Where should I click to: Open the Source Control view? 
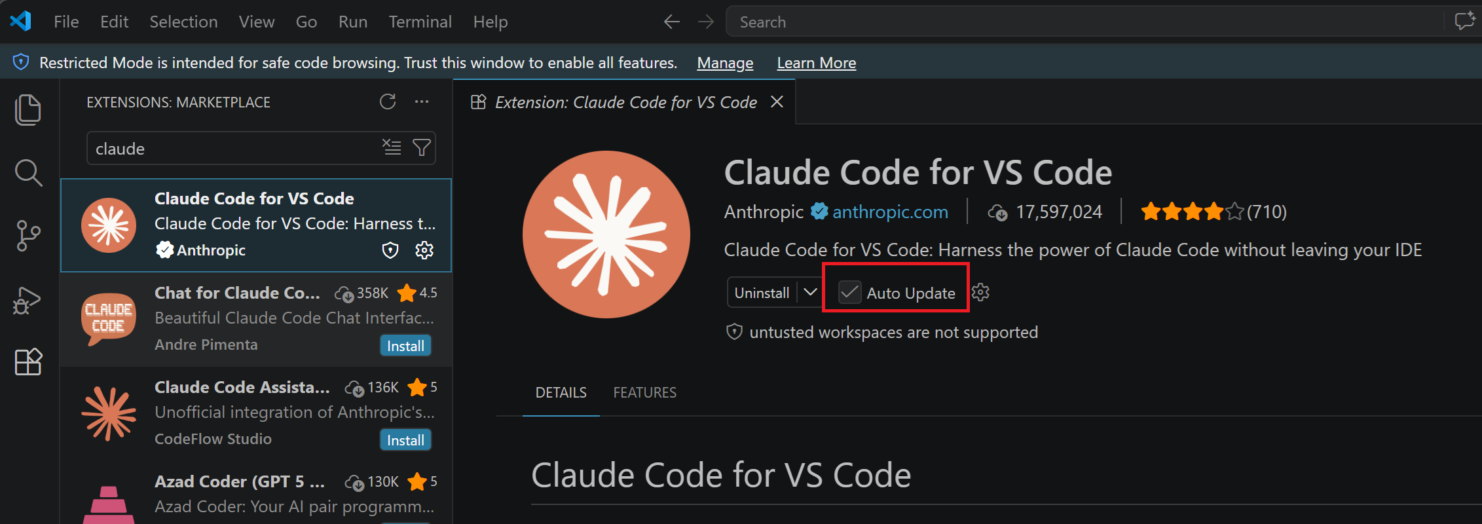point(28,236)
